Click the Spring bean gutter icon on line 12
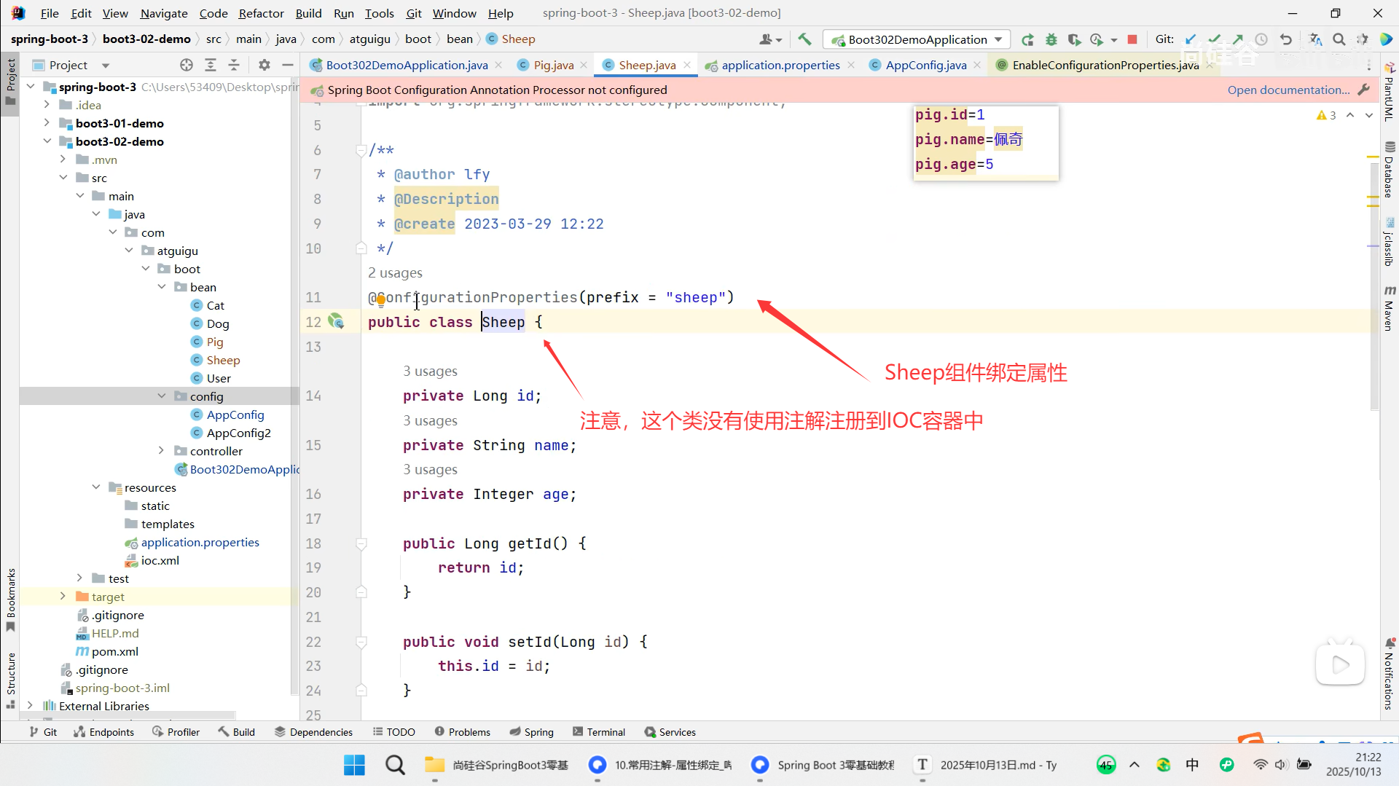Viewport: 1399px width, 786px height. 336,321
